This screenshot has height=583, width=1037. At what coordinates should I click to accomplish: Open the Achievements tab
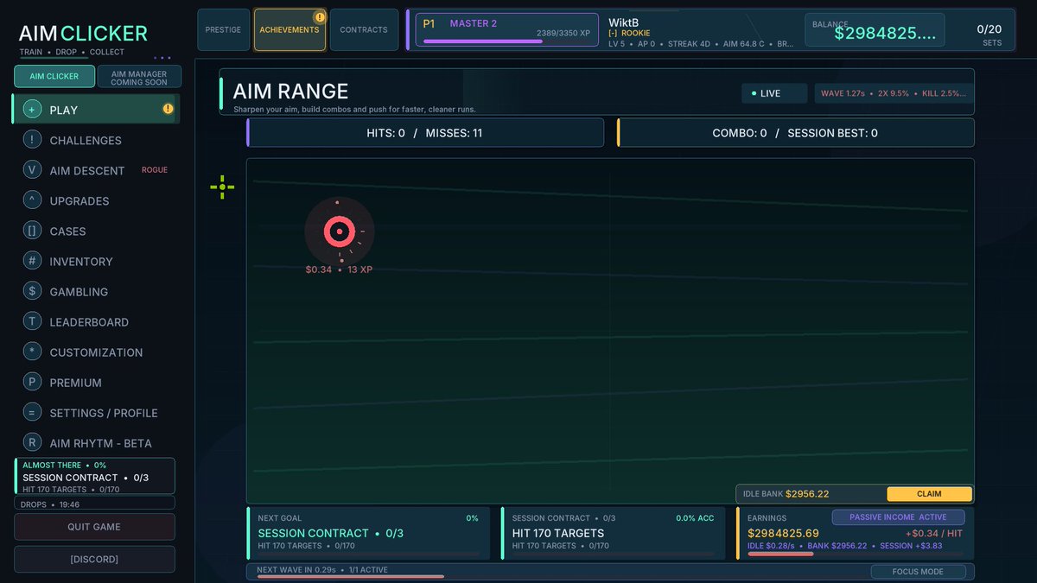point(289,29)
